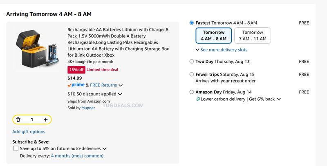
Task: Click the trash icon to remove item
Action: [18, 120]
